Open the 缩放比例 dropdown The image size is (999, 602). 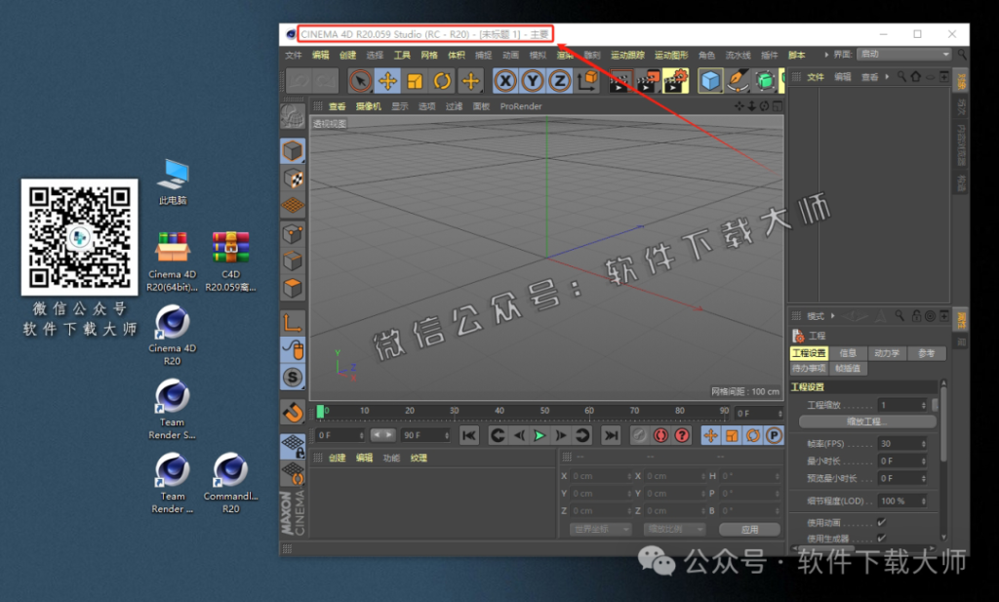[673, 529]
